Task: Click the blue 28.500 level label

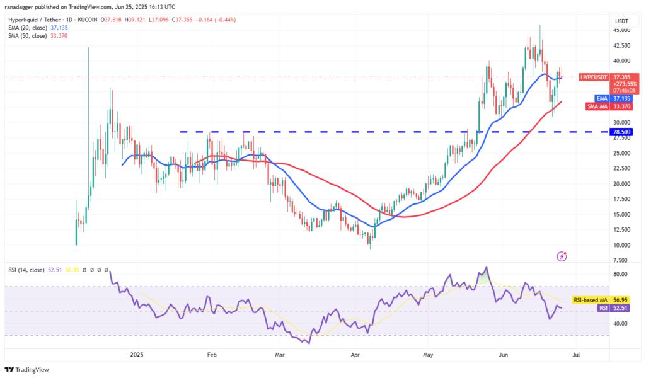Action: coord(621,132)
